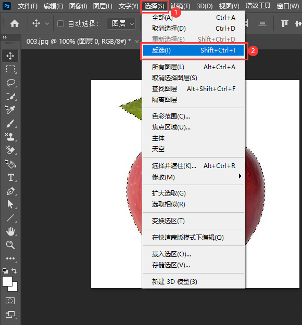Close the 003.jpg document tab
Viewport: 302px width, 325px height.
click(x=136, y=42)
